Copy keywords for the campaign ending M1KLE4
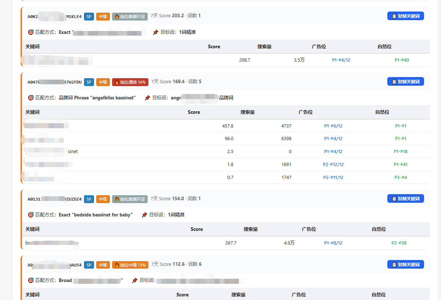This screenshot has height=300, width=441. click(405, 16)
